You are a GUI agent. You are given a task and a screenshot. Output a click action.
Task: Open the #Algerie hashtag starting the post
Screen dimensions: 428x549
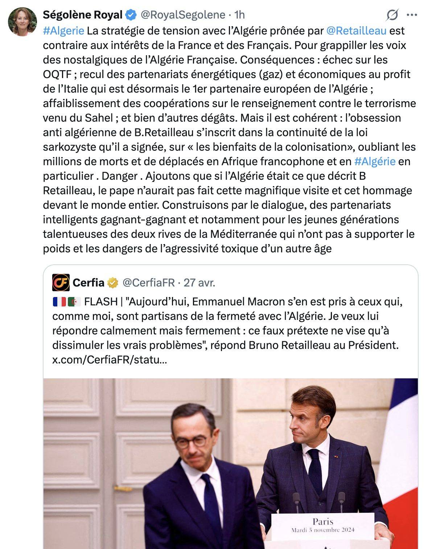click(63, 31)
